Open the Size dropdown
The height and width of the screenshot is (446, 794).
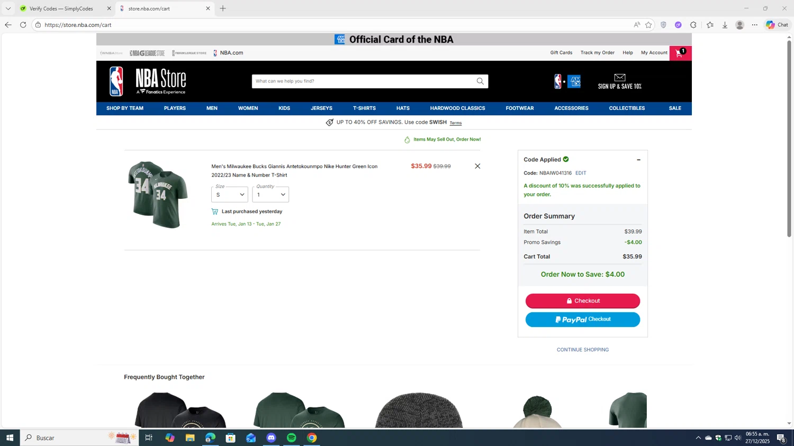(230, 194)
